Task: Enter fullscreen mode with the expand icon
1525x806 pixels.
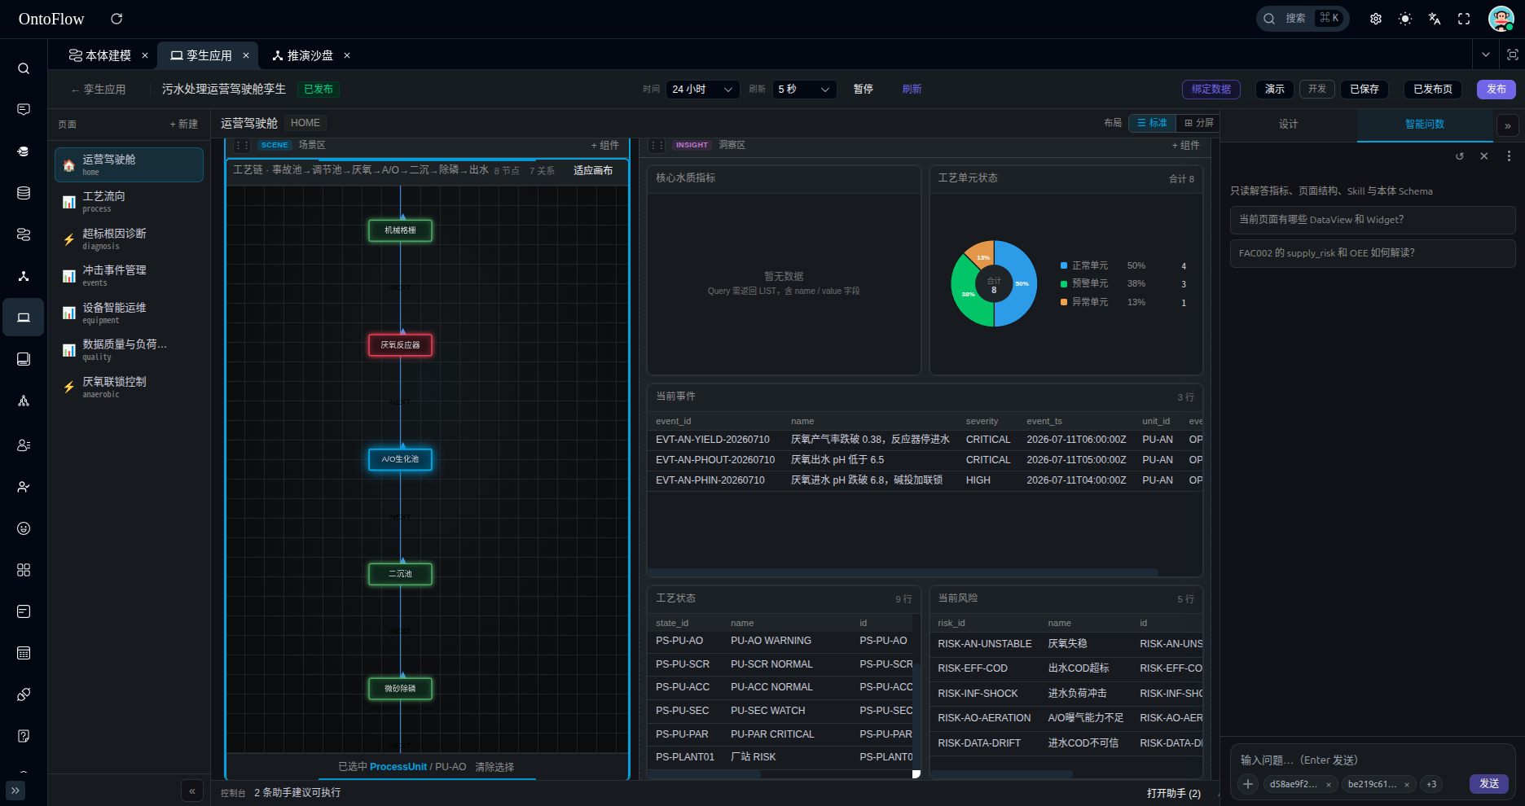Action: [1464, 19]
